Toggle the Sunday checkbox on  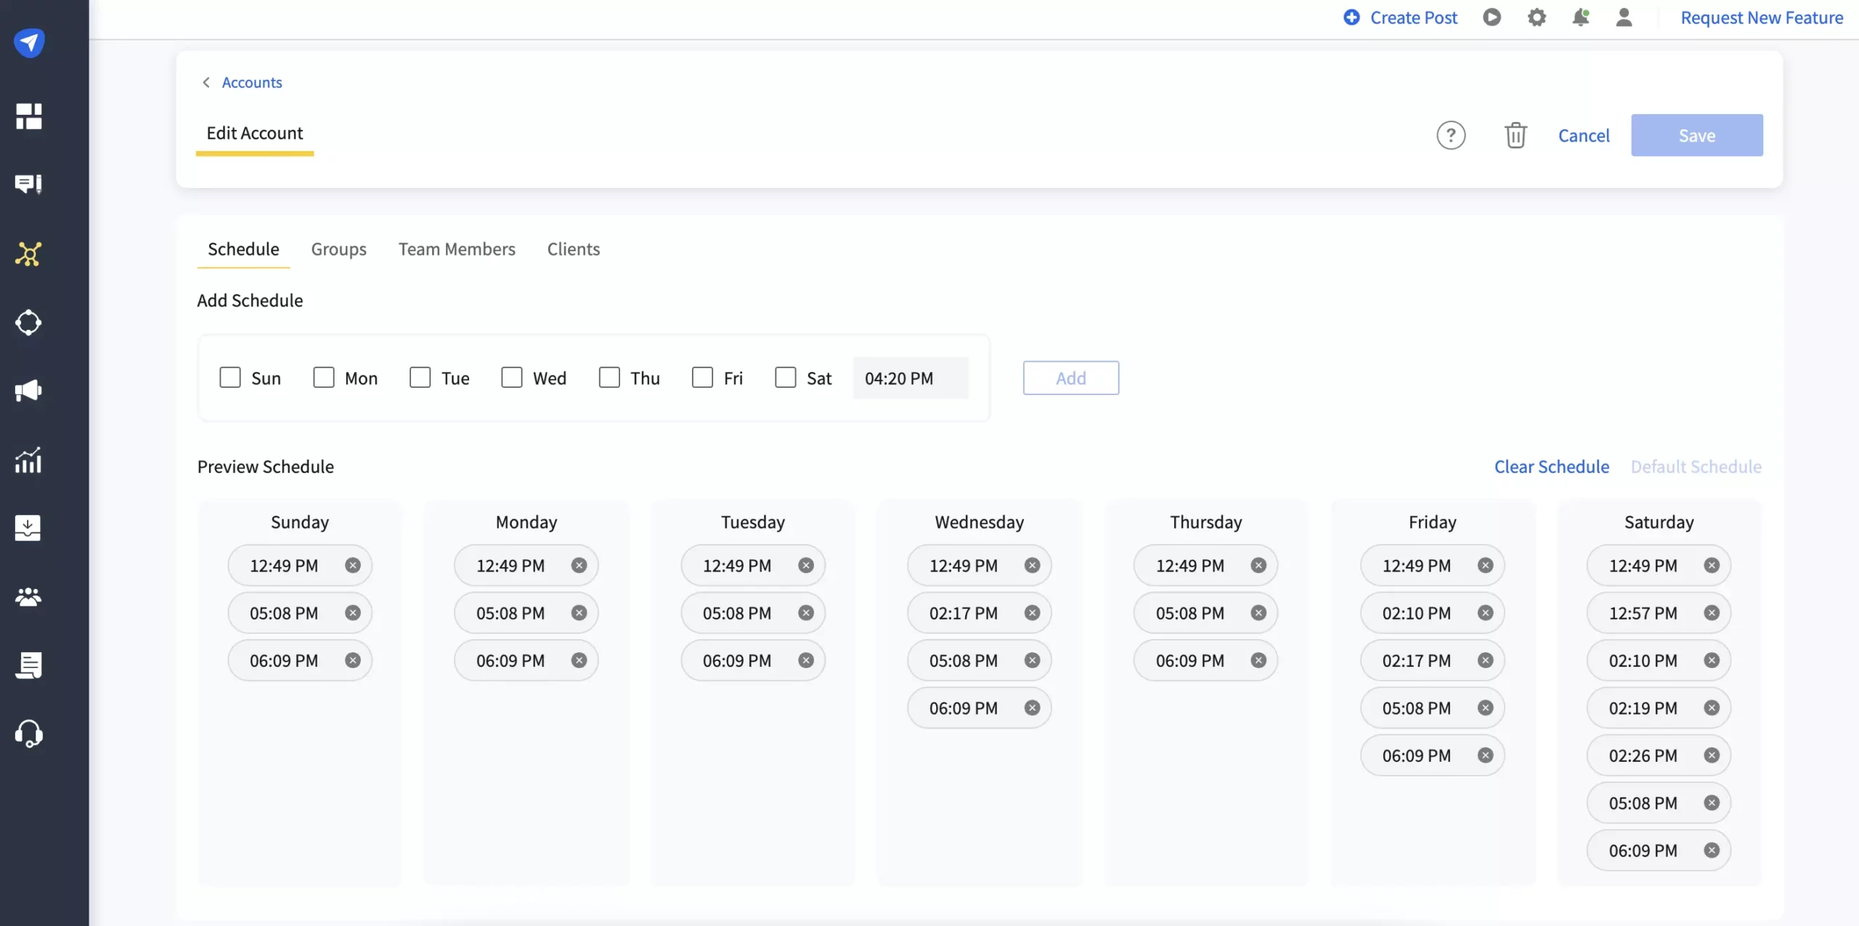230,377
